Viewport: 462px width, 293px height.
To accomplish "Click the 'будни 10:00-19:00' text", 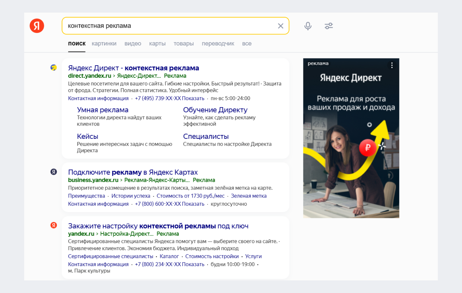I will tap(233, 264).
